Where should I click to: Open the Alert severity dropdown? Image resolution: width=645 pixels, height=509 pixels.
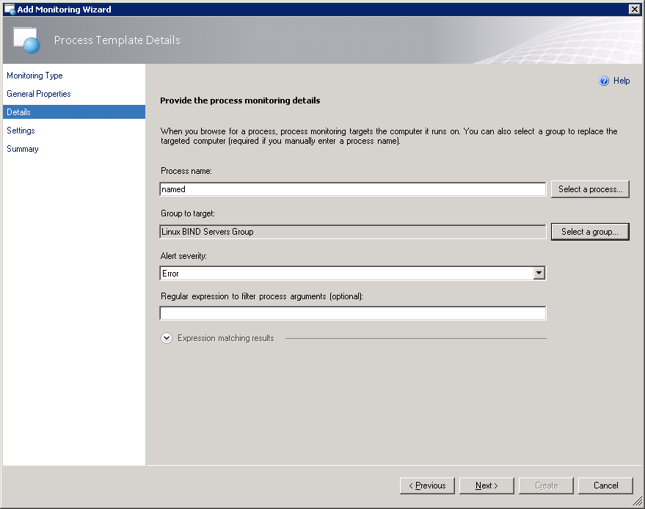(x=539, y=274)
